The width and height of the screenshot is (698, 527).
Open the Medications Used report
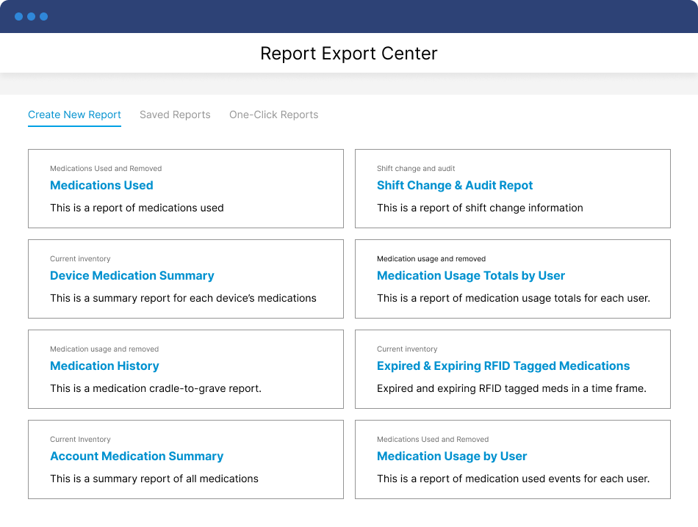click(x=101, y=186)
